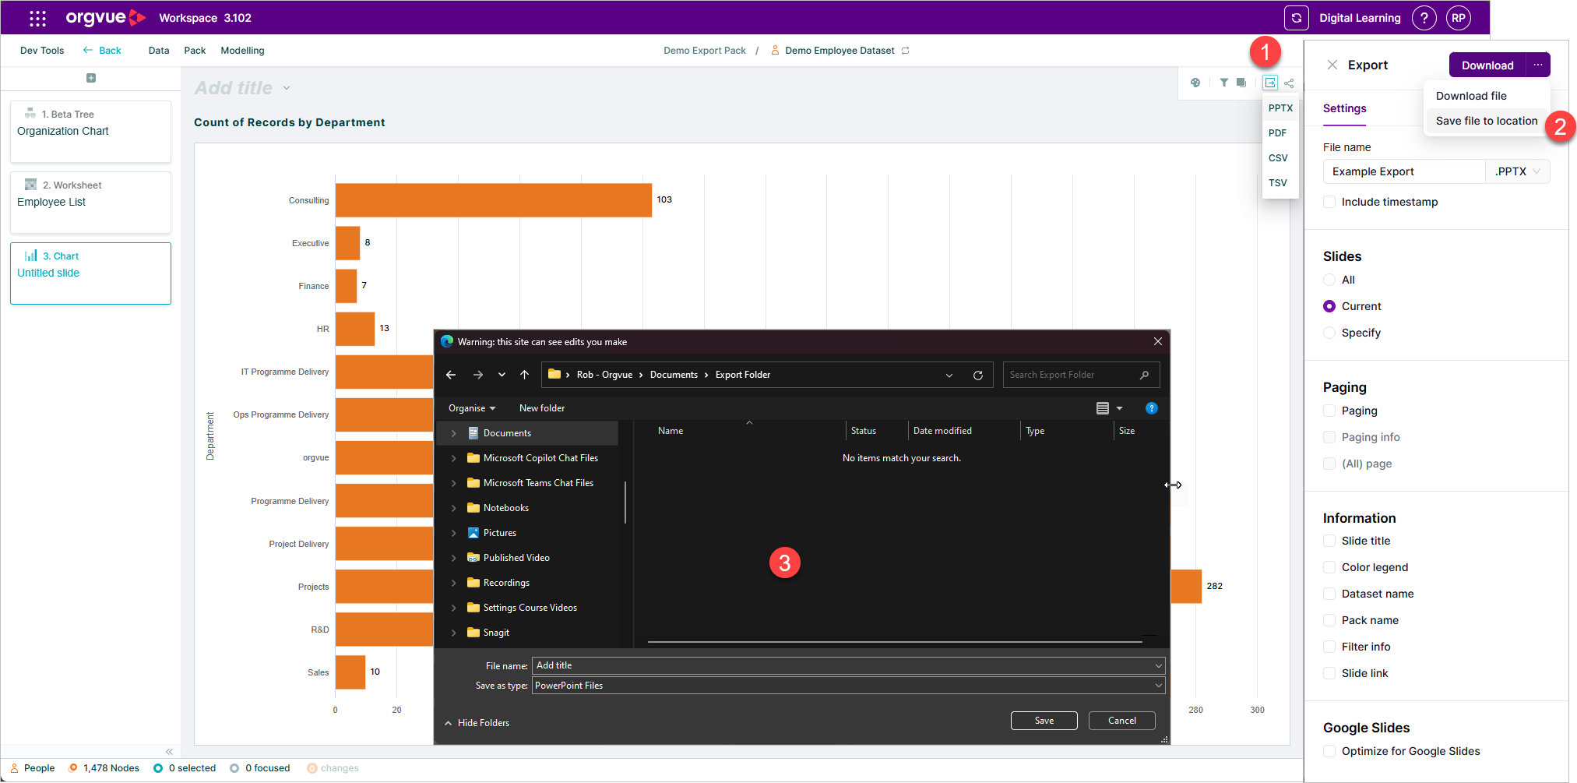Select PDF from the export format menu

[x=1277, y=133]
